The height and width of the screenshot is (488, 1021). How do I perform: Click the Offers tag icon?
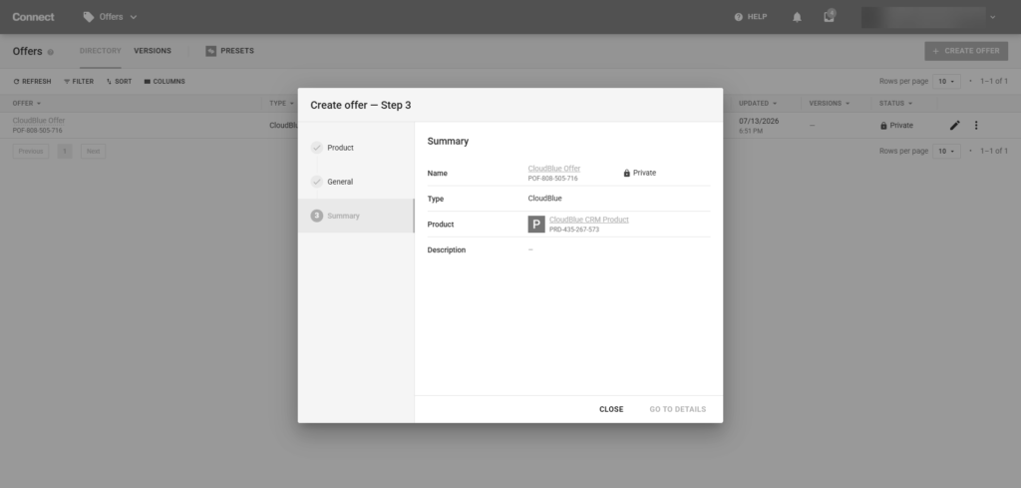click(x=89, y=17)
